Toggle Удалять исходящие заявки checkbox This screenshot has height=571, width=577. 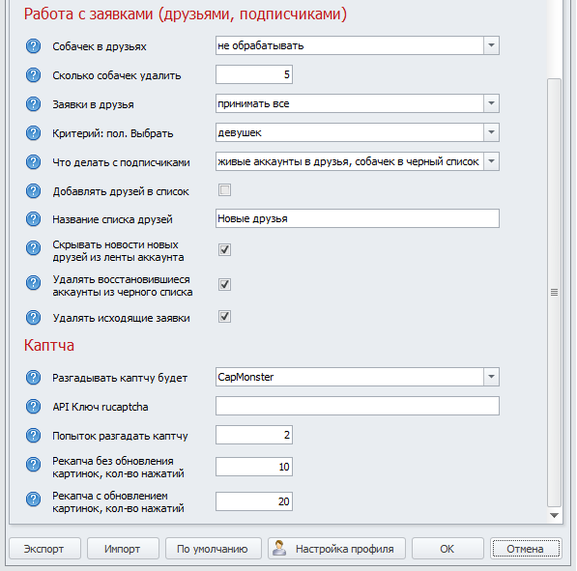[x=224, y=316]
